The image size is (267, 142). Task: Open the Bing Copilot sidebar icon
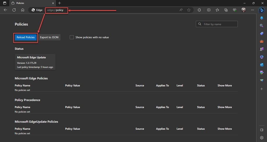pos(262,10)
